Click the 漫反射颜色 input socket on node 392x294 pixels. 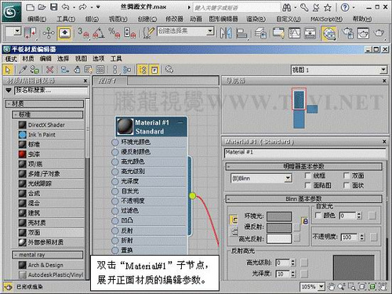[x=115, y=152]
